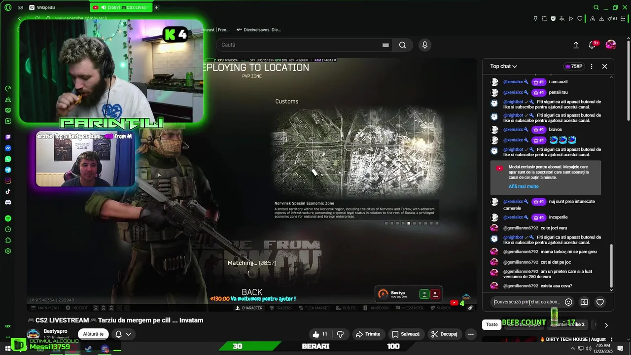Click the live chat message input
The height and width of the screenshot is (355, 631).
[527, 302]
